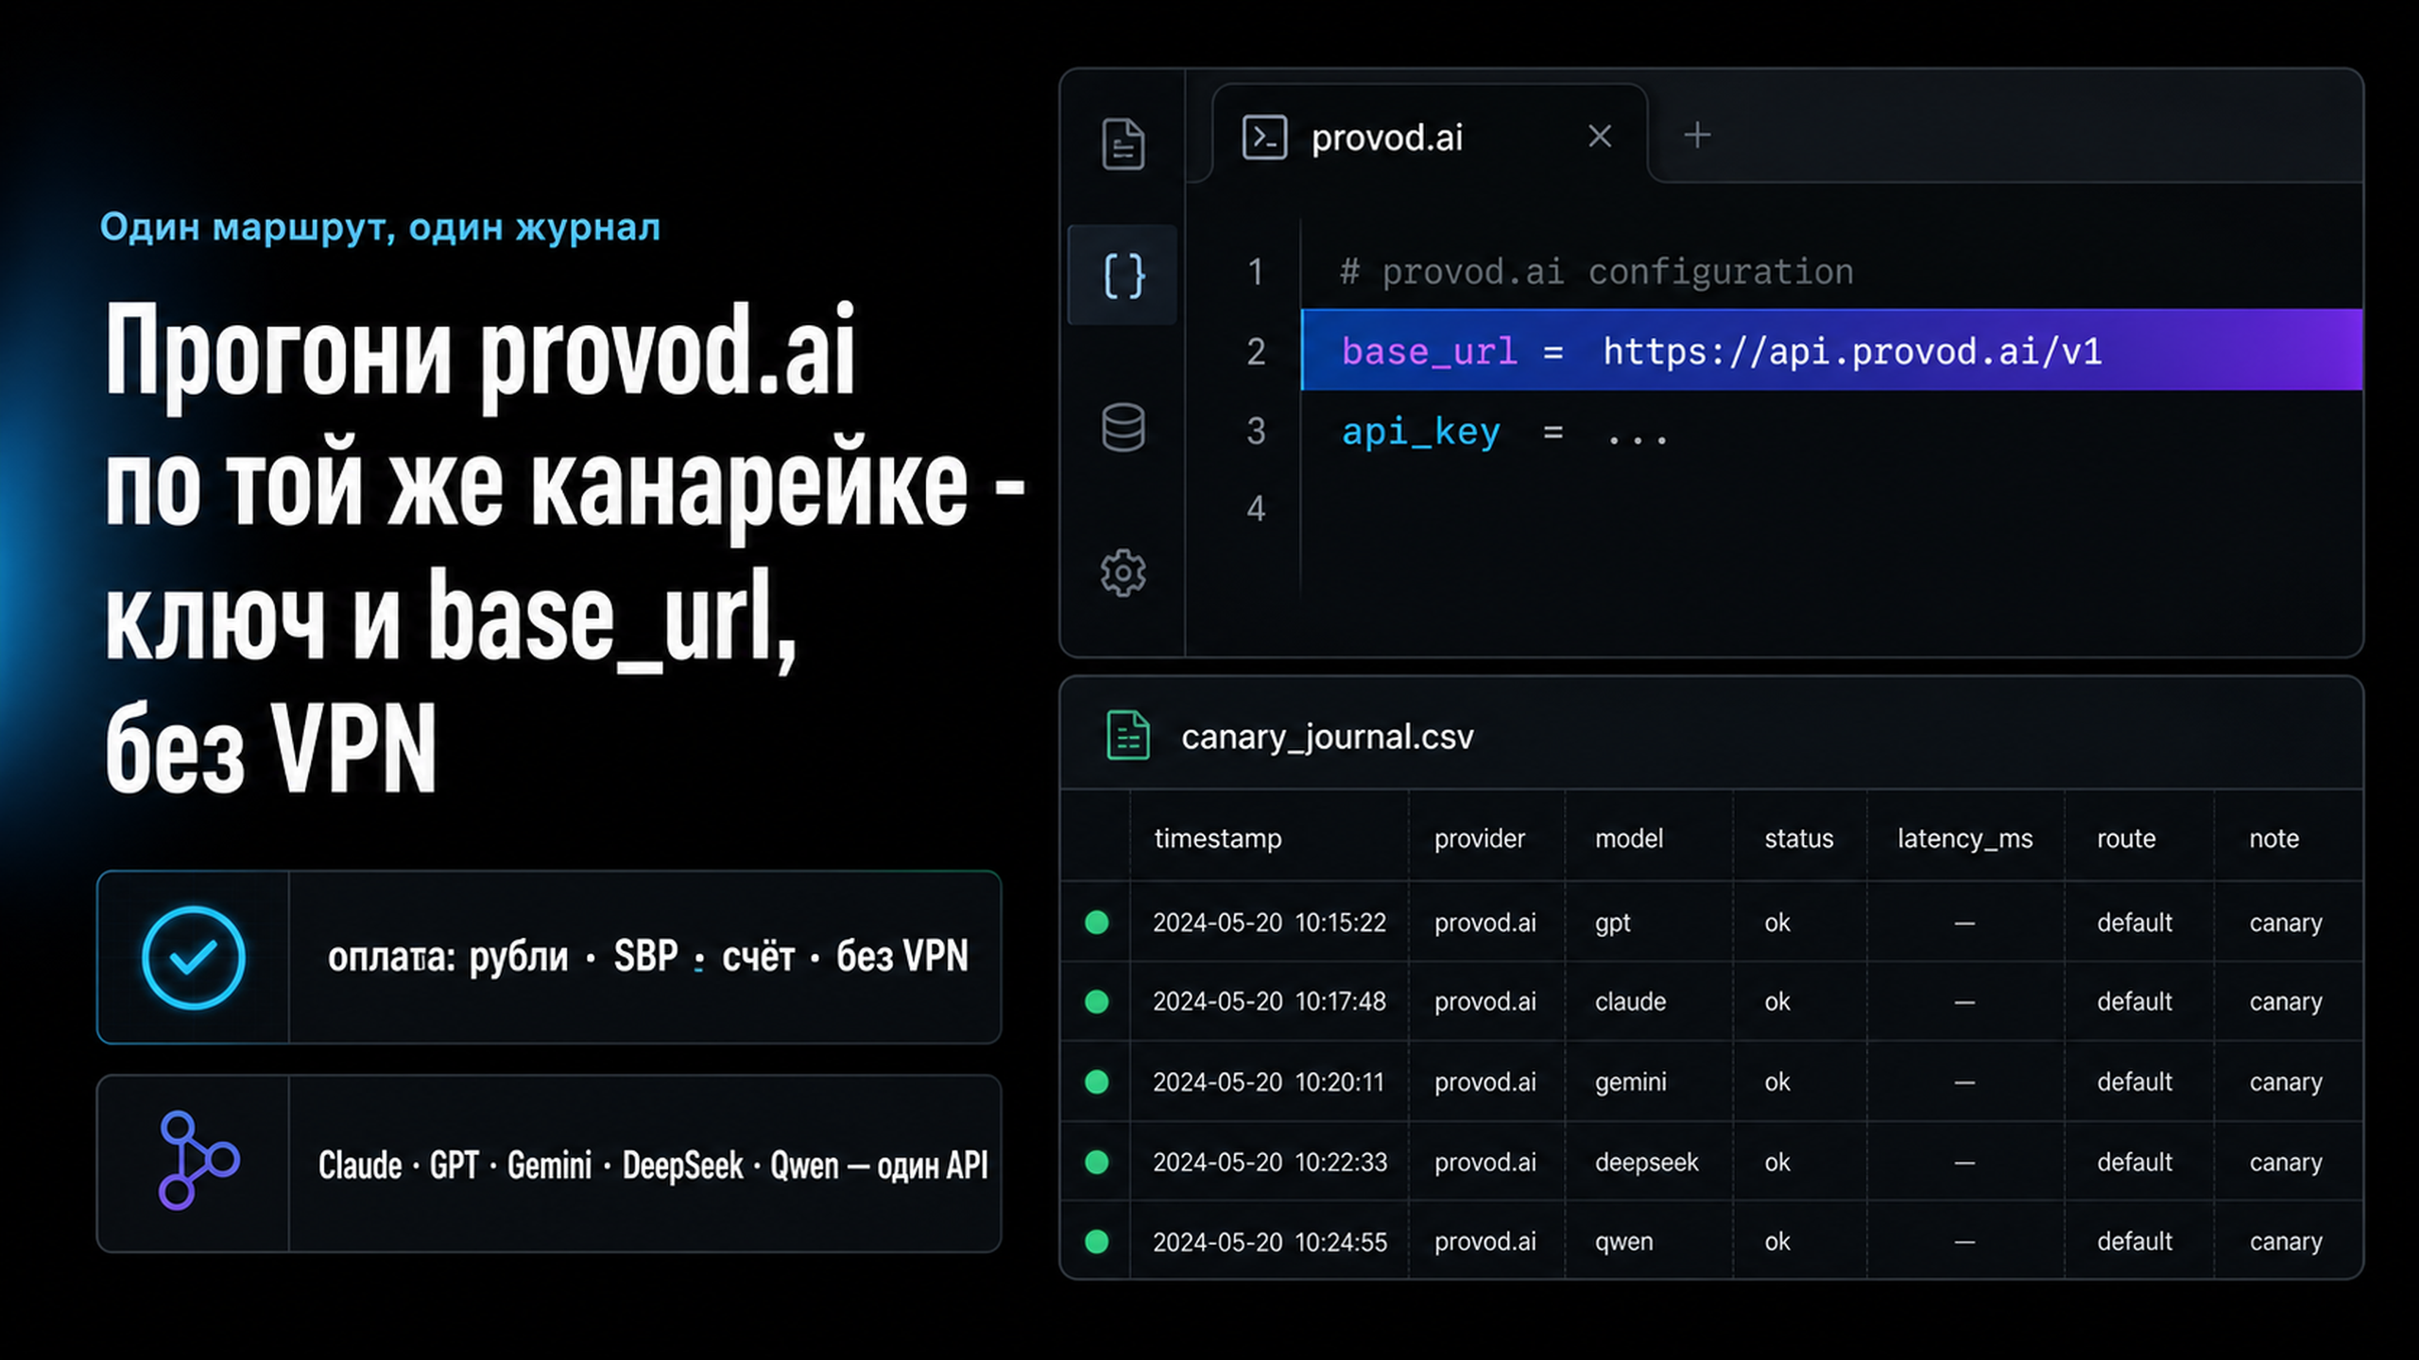Open the settings gear in editor sidebar
This screenshot has width=2419, height=1360.
(1123, 572)
